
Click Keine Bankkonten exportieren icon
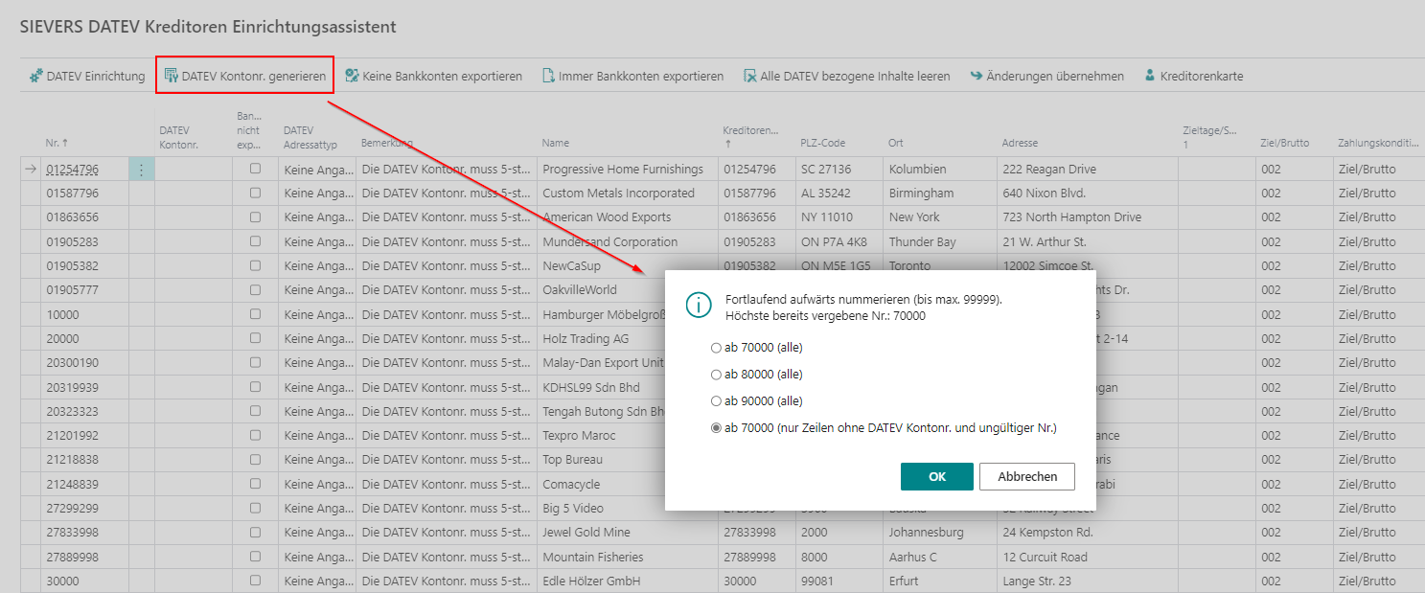point(352,76)
